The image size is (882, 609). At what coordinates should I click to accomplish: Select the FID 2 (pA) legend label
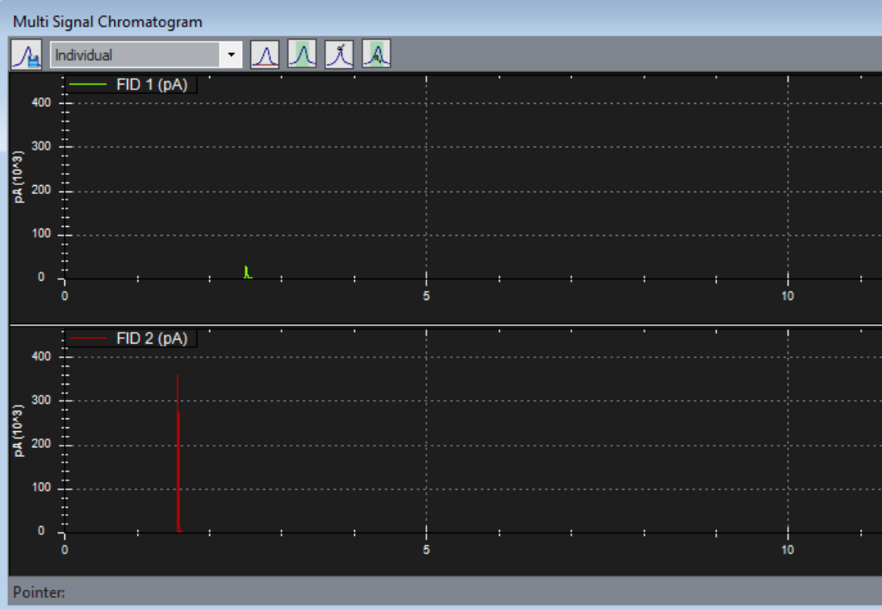[152, 339]
